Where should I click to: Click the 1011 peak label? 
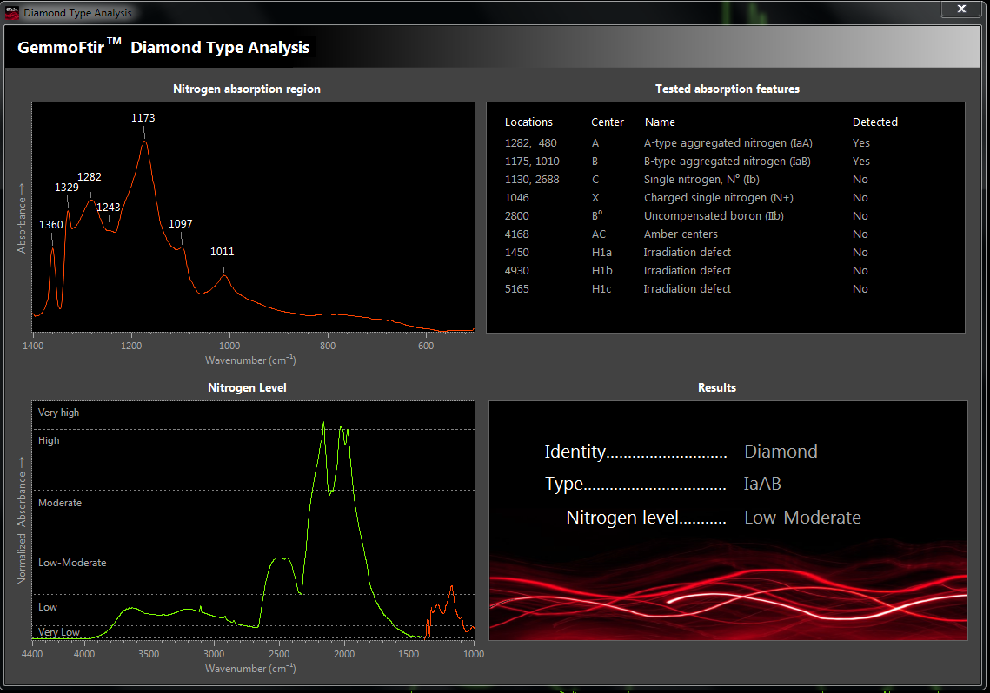click(222, 252)
